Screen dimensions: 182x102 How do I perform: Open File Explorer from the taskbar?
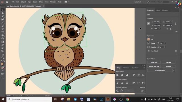click(69, 99)
